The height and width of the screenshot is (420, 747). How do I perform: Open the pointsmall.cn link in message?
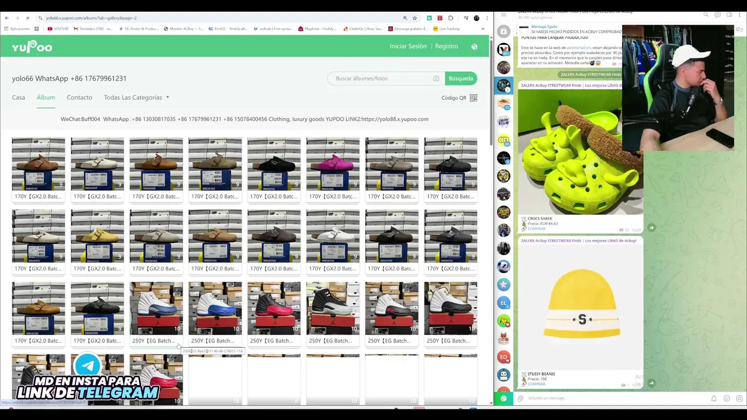point(578,47)
